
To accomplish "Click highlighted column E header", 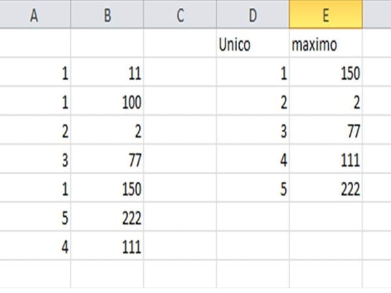I will (x=326, y=16).
